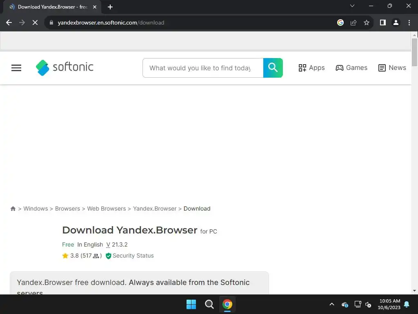Viewport: 418px width, 314px height.
Task: Click the Google icon in the address bar
Action: tap(340, 23)
